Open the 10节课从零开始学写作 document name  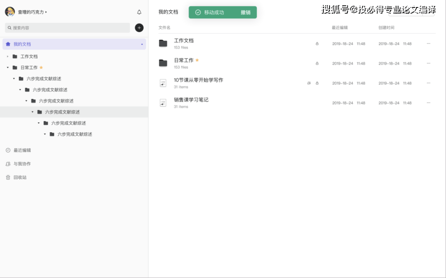[x=199, y=80]
